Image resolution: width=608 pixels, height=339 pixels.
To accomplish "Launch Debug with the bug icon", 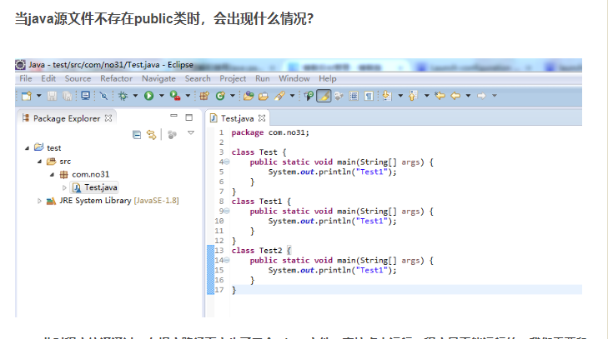I will [x=123, y=96].
